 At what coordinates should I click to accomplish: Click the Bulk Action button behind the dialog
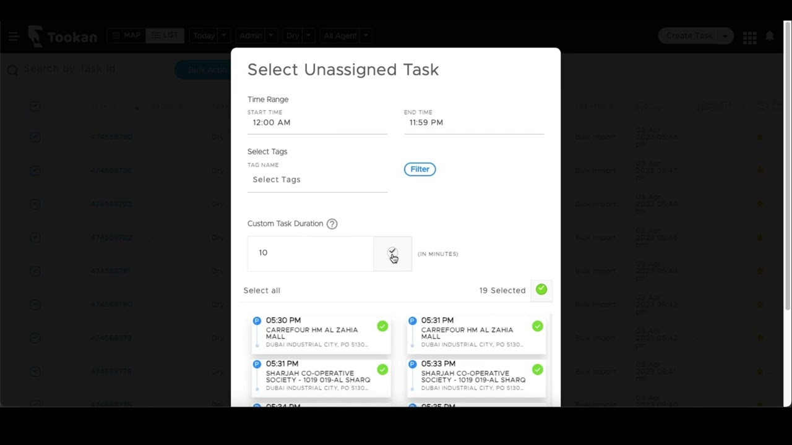(203, 70)
